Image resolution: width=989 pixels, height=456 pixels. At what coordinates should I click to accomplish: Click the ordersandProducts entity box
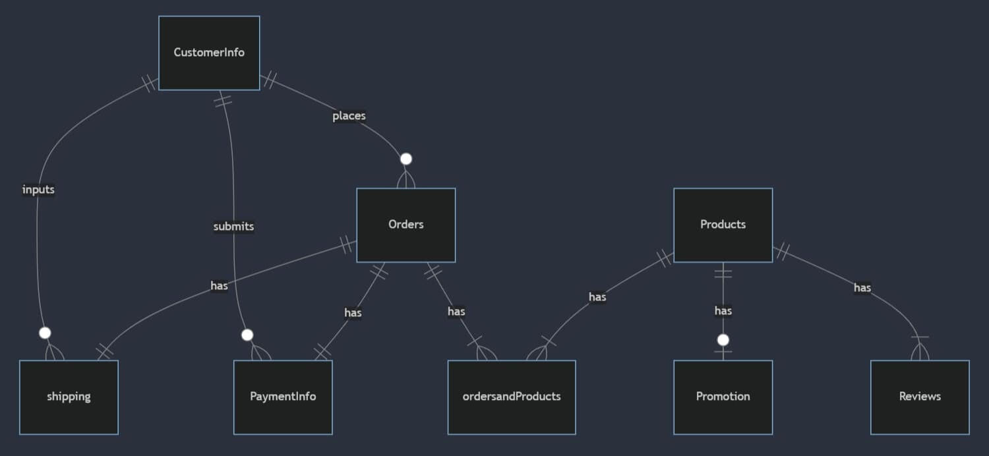(x=512, y=397)
